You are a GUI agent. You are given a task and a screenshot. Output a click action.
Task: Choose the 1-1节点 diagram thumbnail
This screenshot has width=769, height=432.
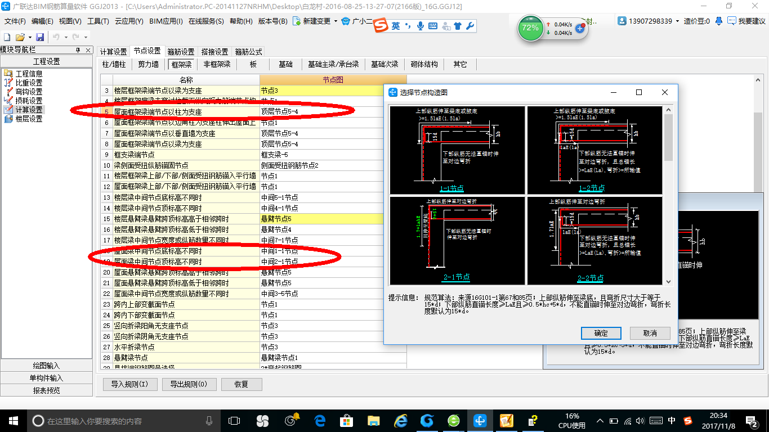(x=458, y=150)
